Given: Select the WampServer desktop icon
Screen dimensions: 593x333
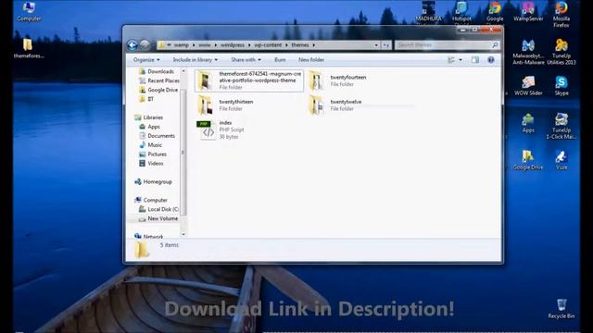Looking at the screenshot, I should [528, 12].
